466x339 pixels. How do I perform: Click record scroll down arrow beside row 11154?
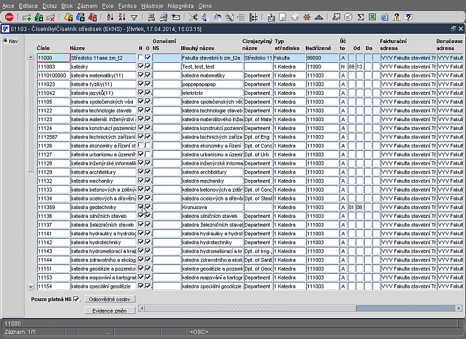tap(31, 287)
